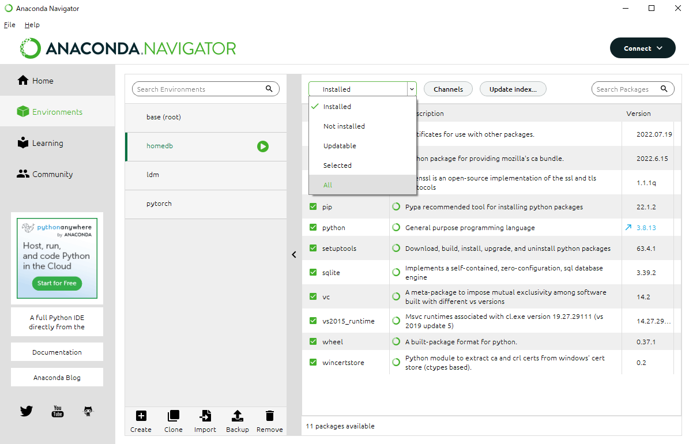
Task: Open the File menu
Action: pos(10,25)
